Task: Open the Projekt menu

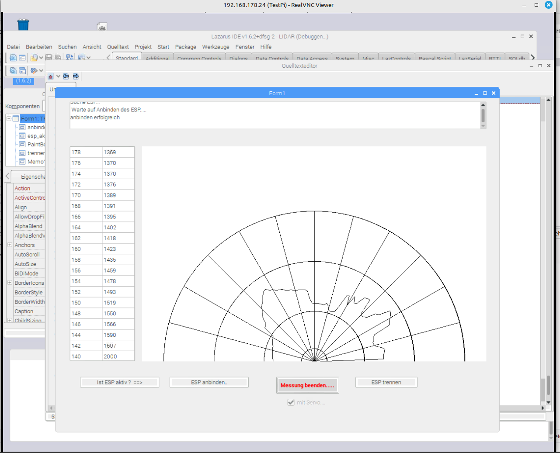Action: coord(143,47)
